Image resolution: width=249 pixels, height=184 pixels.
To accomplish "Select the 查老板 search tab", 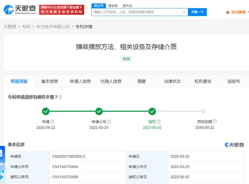I will 113,6.
